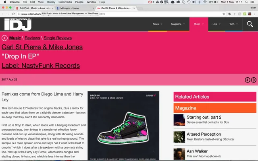Screen dimensions: 258x161
Task: Open the Creative Cloud menu bar icon
Action: pos(178,2)
